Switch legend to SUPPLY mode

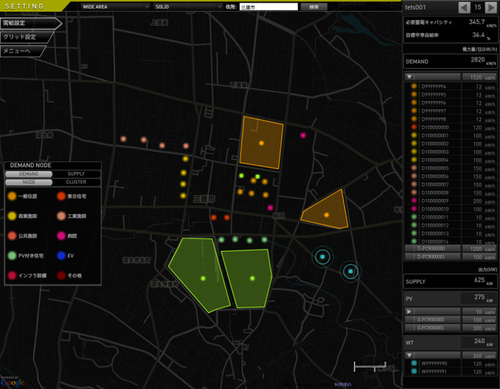[x=76, y=174]
